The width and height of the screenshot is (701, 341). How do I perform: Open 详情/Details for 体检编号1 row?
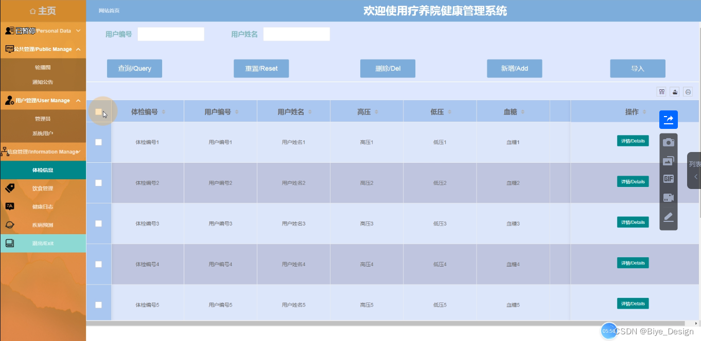pyautogui.click(x=633, y=141)
